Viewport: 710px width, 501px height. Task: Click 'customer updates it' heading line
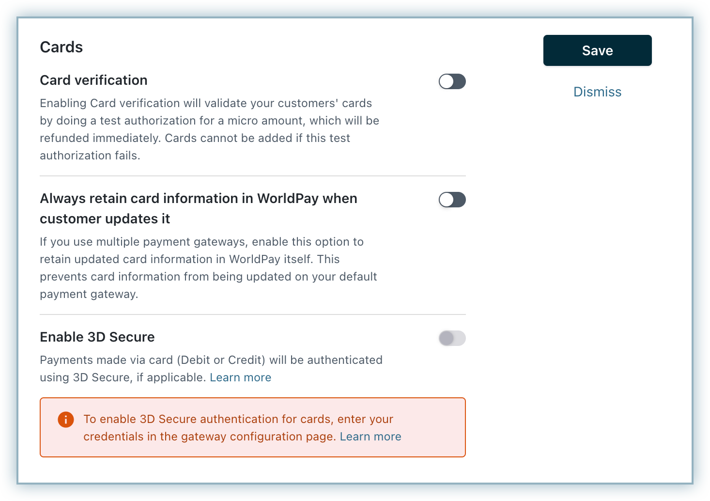pyautogui.click(x=105, y=219)
